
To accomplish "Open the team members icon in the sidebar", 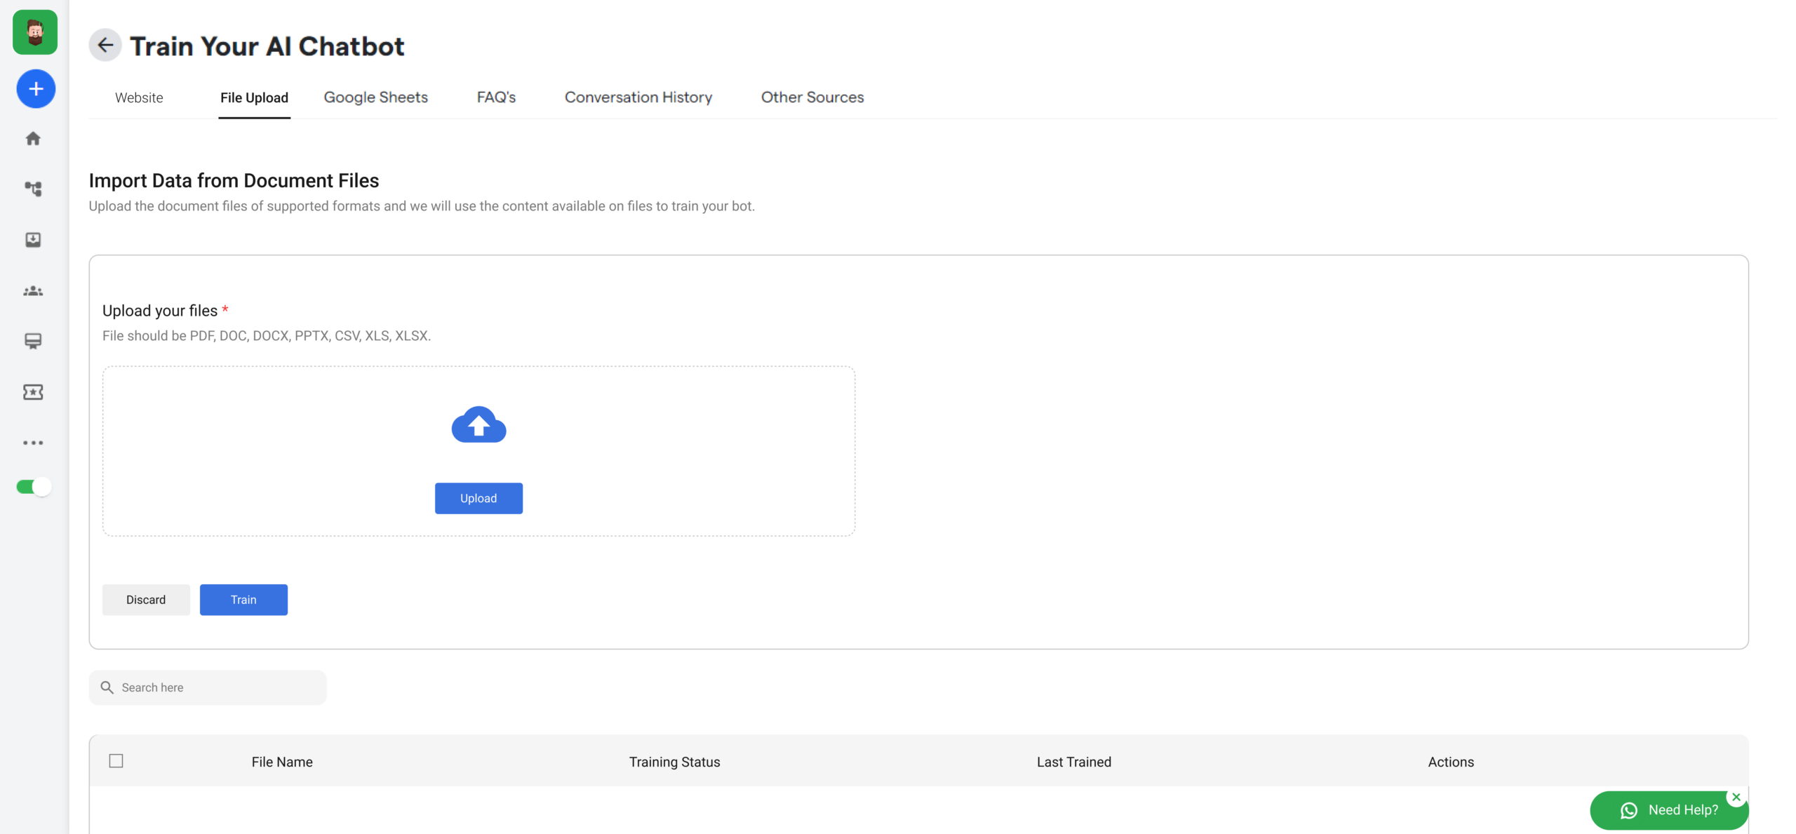I will (33, 291).
